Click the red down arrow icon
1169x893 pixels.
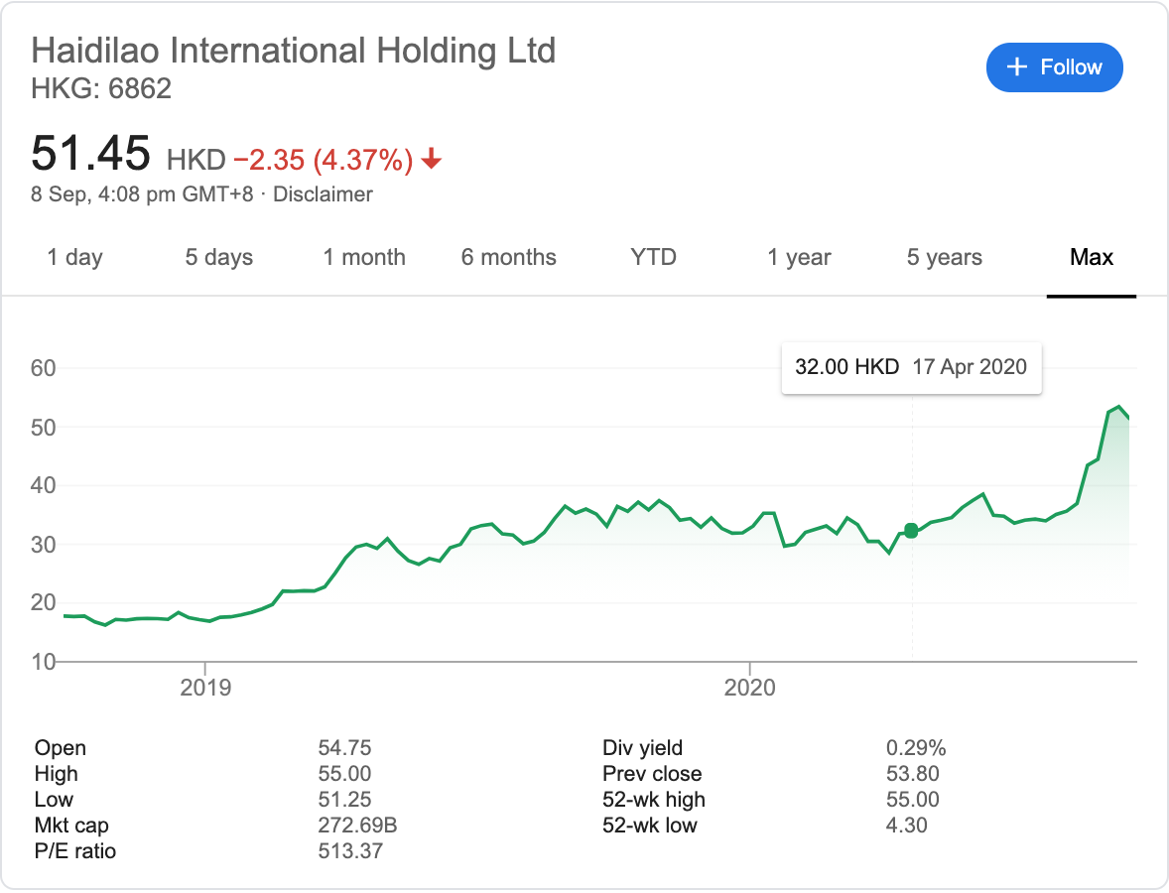(x=432, y=159)
